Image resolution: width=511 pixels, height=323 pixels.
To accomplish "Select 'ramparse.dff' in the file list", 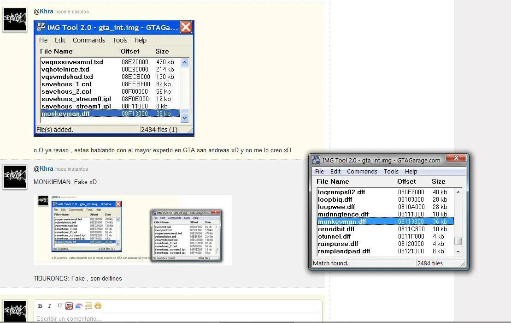I will click(x=386, y=244).
